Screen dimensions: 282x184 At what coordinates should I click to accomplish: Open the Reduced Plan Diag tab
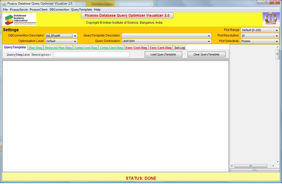click(58, 48)
